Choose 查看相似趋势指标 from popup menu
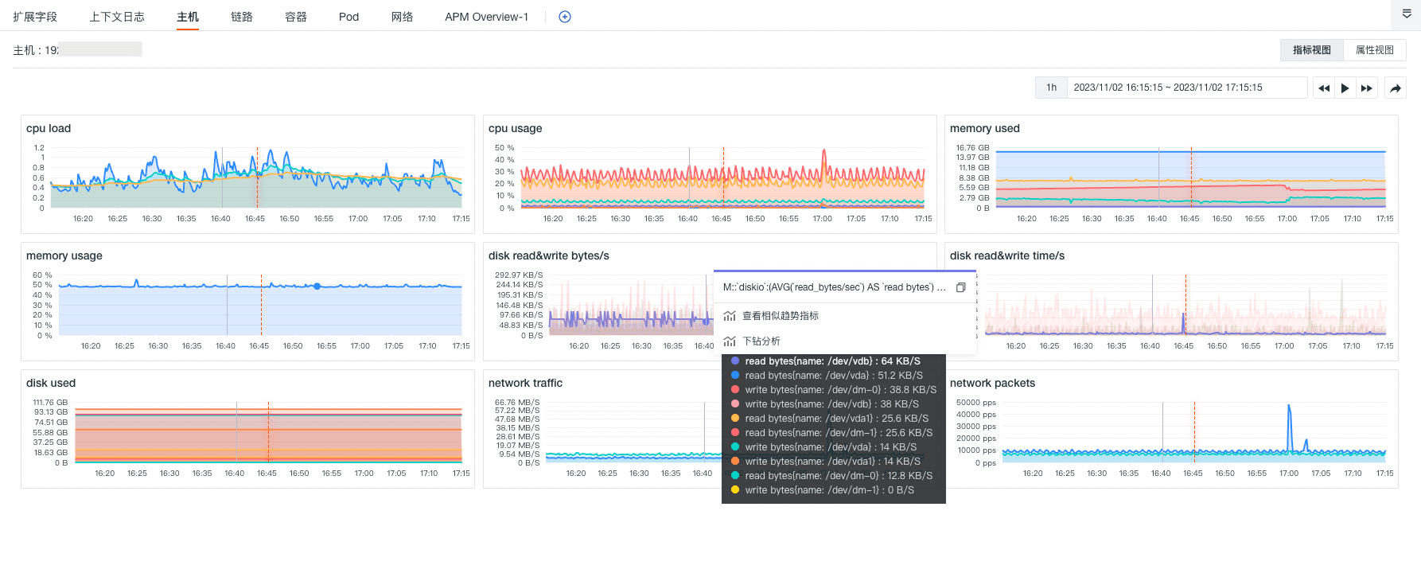 point(780,316)
